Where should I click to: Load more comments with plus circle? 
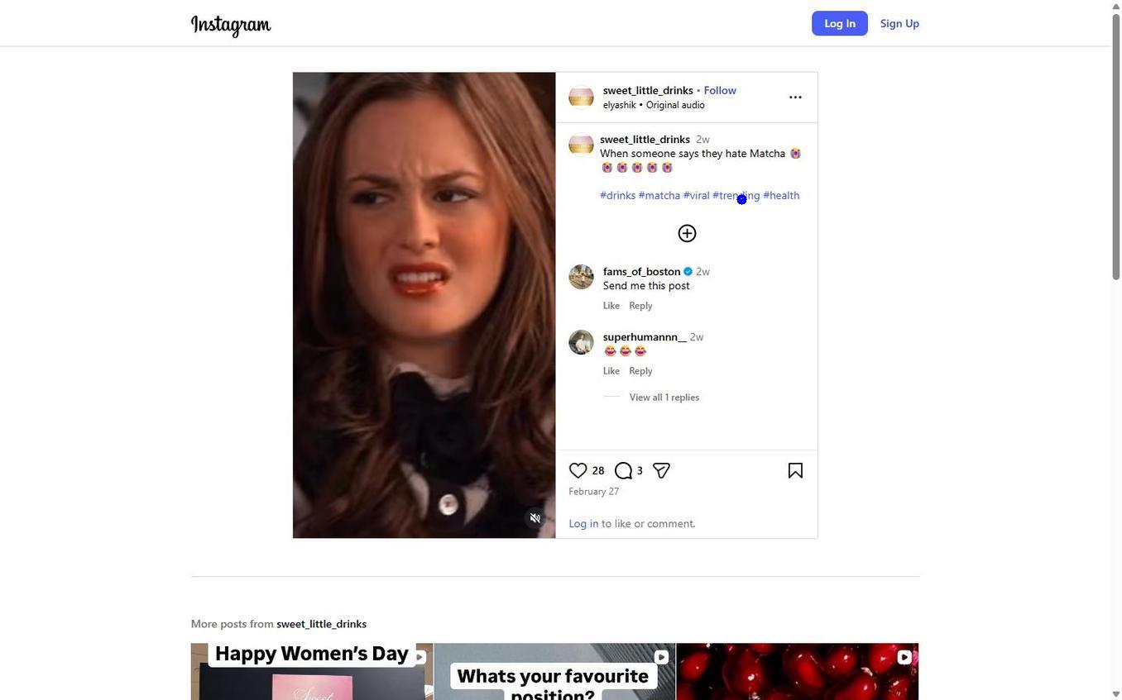click(x=687, y=233)
